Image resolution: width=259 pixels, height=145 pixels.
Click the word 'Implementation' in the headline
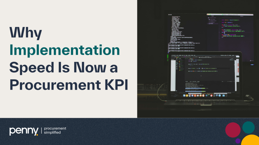pyautogui.click(x=64, y=50)
